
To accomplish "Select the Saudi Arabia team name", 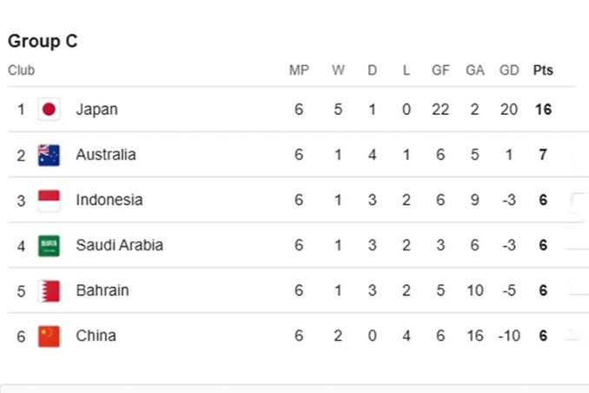I will [x=119, y=245].
